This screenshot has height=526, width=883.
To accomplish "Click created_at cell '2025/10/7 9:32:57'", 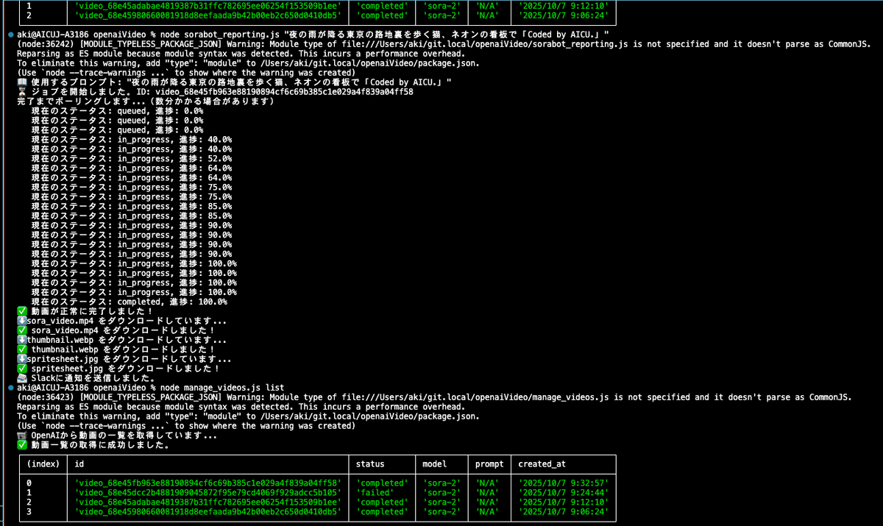I will click(x=564, y=483).
